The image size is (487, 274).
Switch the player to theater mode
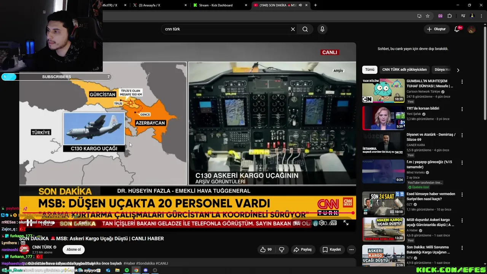click(334, 223)
